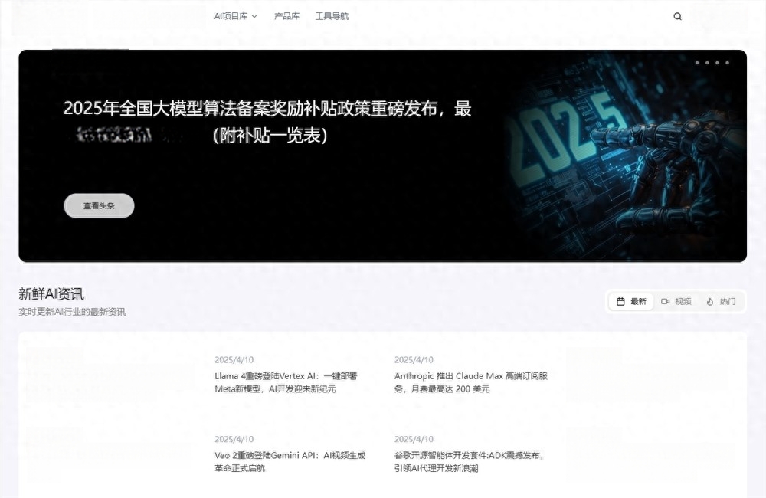Switch to the 热门 tab

(721, 302)
